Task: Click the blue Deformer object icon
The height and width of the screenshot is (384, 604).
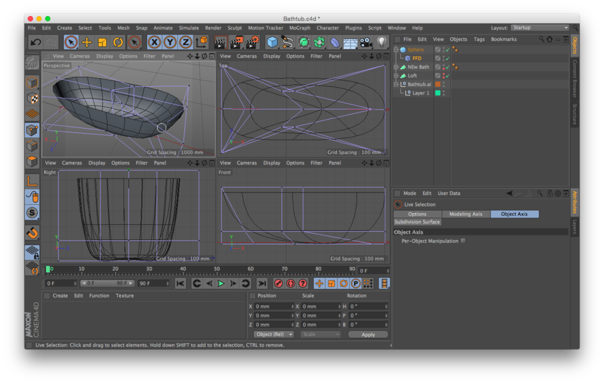Action: pyautogui.click(x=335, y=42)
